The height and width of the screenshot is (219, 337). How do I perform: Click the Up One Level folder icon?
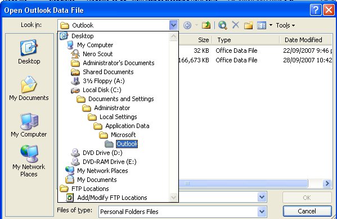206,25
